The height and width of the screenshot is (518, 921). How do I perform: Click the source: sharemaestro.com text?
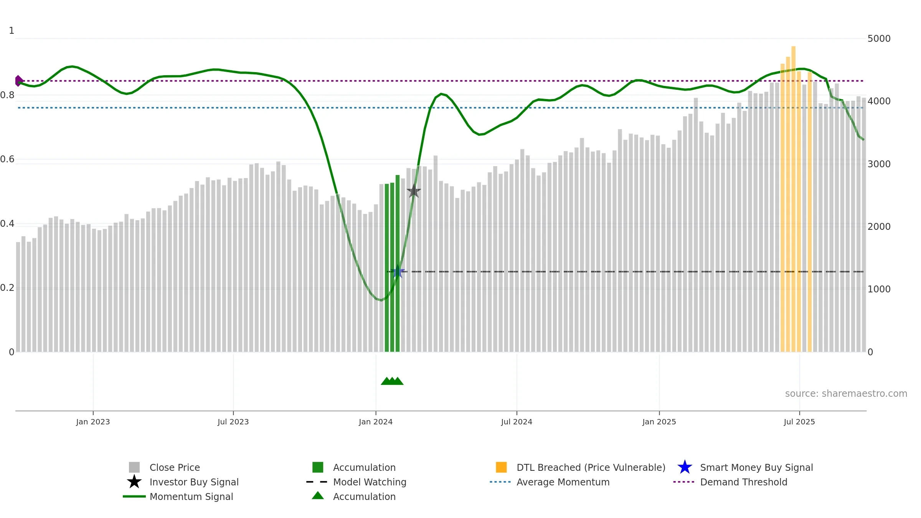pyautogui.click(x=846, y=394)
